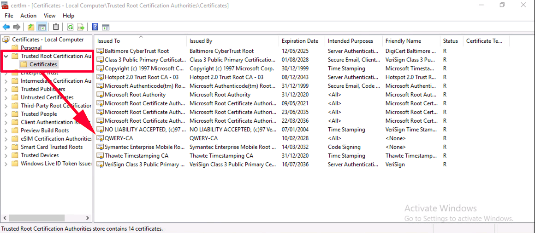Click the clipboard icon in the toolbar
Viewport: 535px width, 233px height.
tap(56, 27)
